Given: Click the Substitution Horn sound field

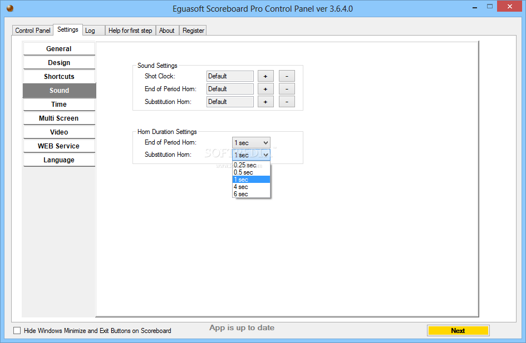Looking at the screenshot, I should coord(230,102).
